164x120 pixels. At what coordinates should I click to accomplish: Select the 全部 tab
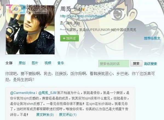(x=9, y=63)
